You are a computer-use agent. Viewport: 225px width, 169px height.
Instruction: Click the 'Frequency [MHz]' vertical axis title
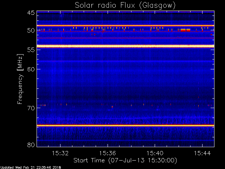click(20, 79)
